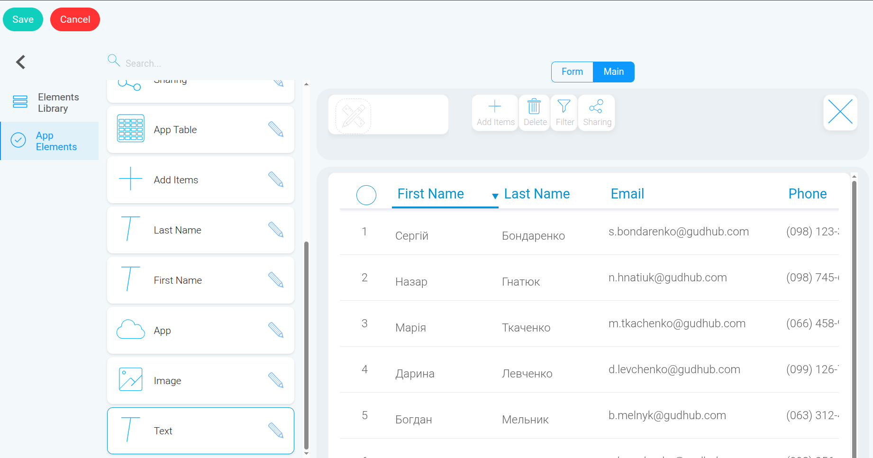Screen dimensions: 873x458
Task: Sort by the Phone column header
Action: click(807, 194)
